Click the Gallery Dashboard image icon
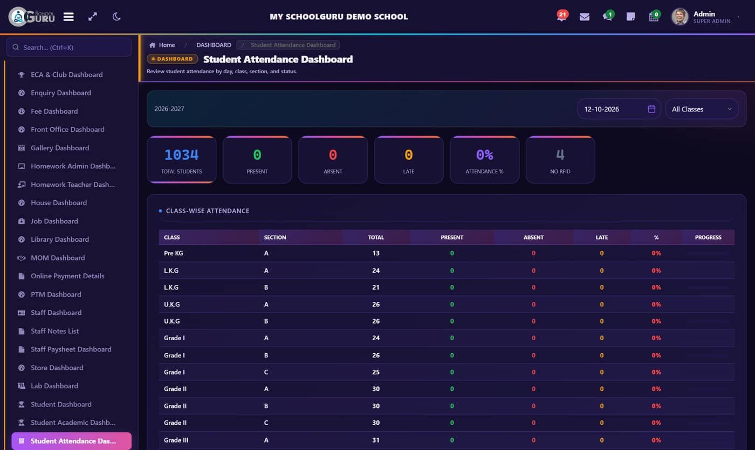Screen dimensions: 755x450 [x=22, y=148]
